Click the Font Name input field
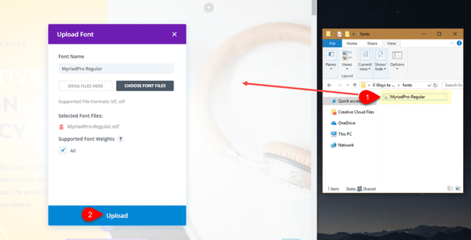This screenshot has width=471, height=240. 117,69
